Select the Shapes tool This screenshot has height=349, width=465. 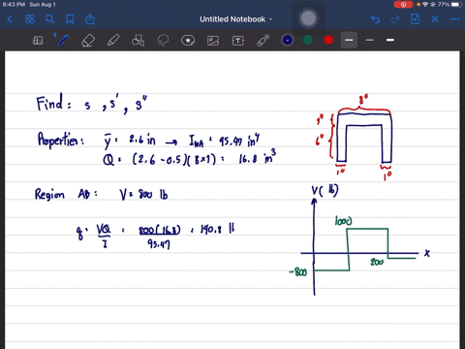coord(138,41)
